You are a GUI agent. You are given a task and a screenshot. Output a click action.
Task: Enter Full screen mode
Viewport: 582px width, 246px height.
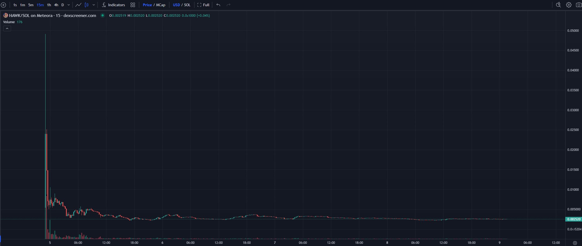(x=203, y=5)
